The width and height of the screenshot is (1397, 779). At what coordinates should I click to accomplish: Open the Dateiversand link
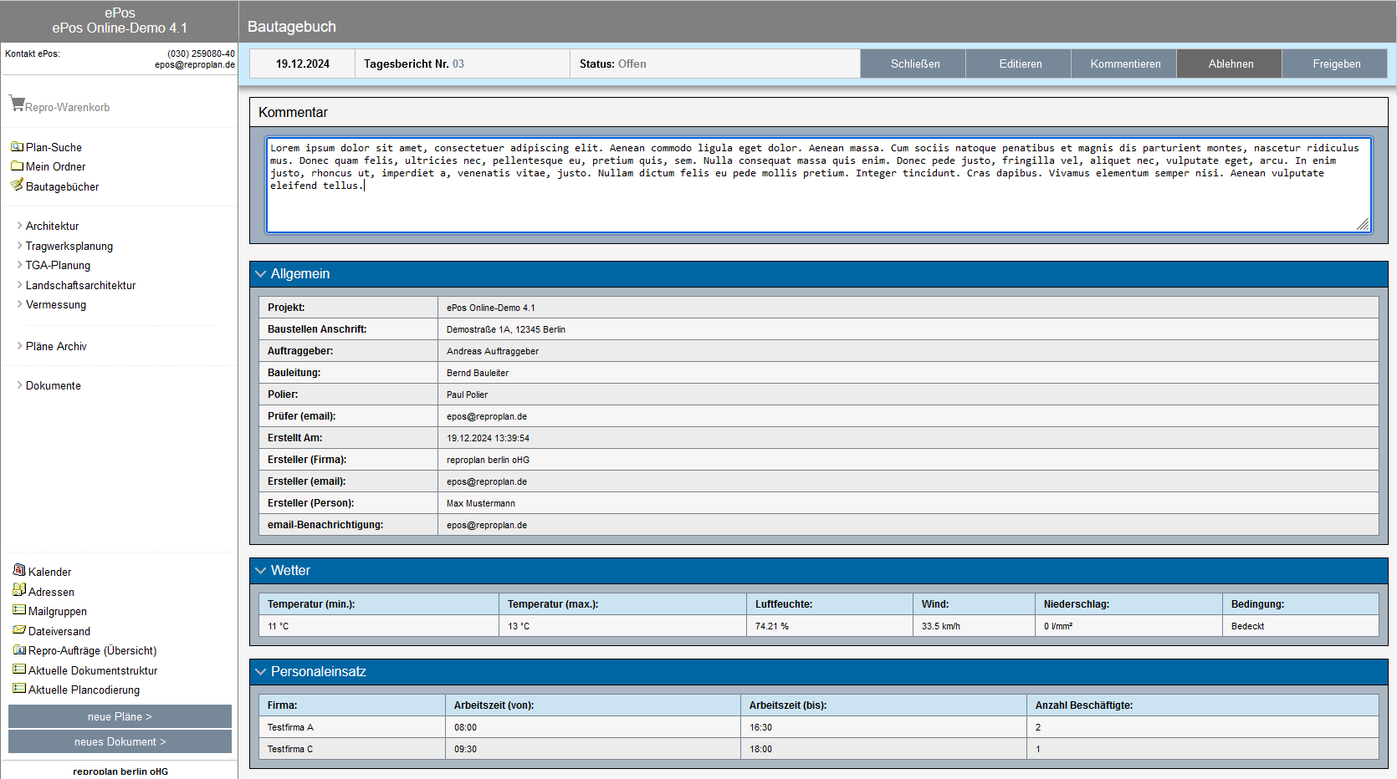59,631
